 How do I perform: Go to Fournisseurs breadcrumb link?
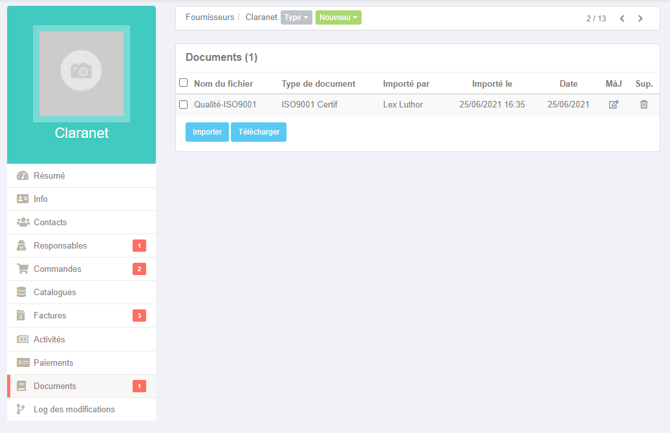[x=210, y=17]
